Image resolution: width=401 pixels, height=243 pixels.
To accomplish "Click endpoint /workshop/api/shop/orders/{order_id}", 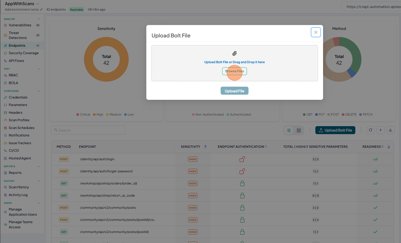I will coord(109,183).
